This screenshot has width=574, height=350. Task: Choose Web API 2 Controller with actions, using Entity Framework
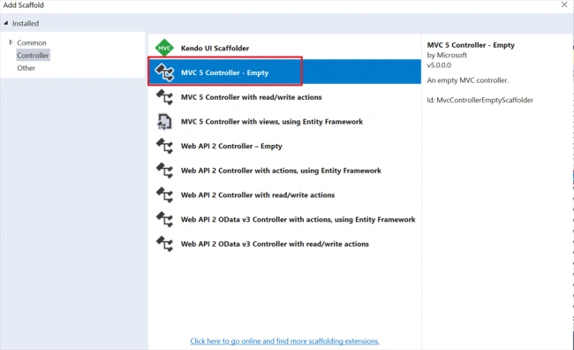pos(284,171)
